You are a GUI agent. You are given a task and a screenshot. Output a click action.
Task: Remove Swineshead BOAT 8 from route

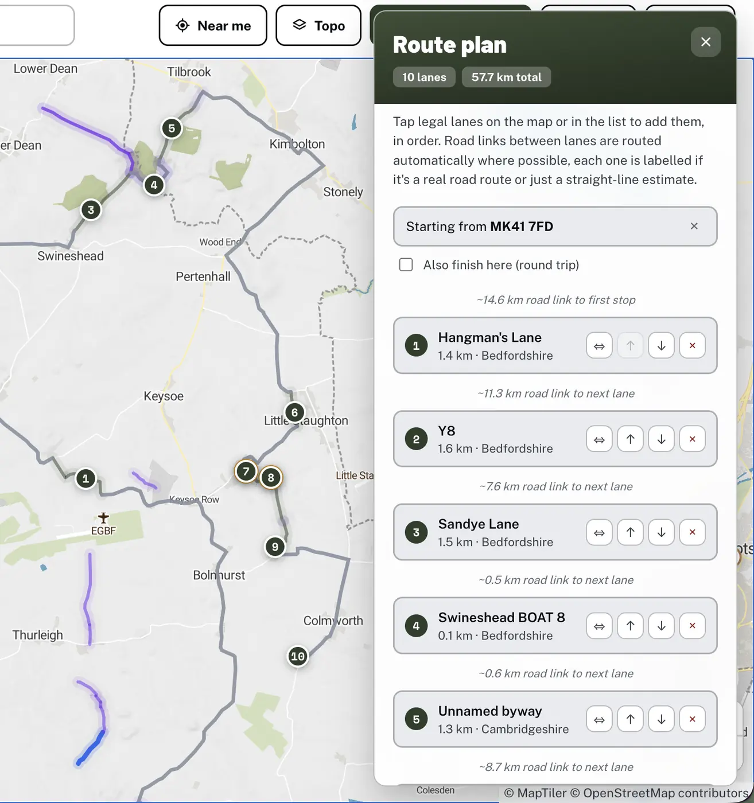tap(692, 626)
